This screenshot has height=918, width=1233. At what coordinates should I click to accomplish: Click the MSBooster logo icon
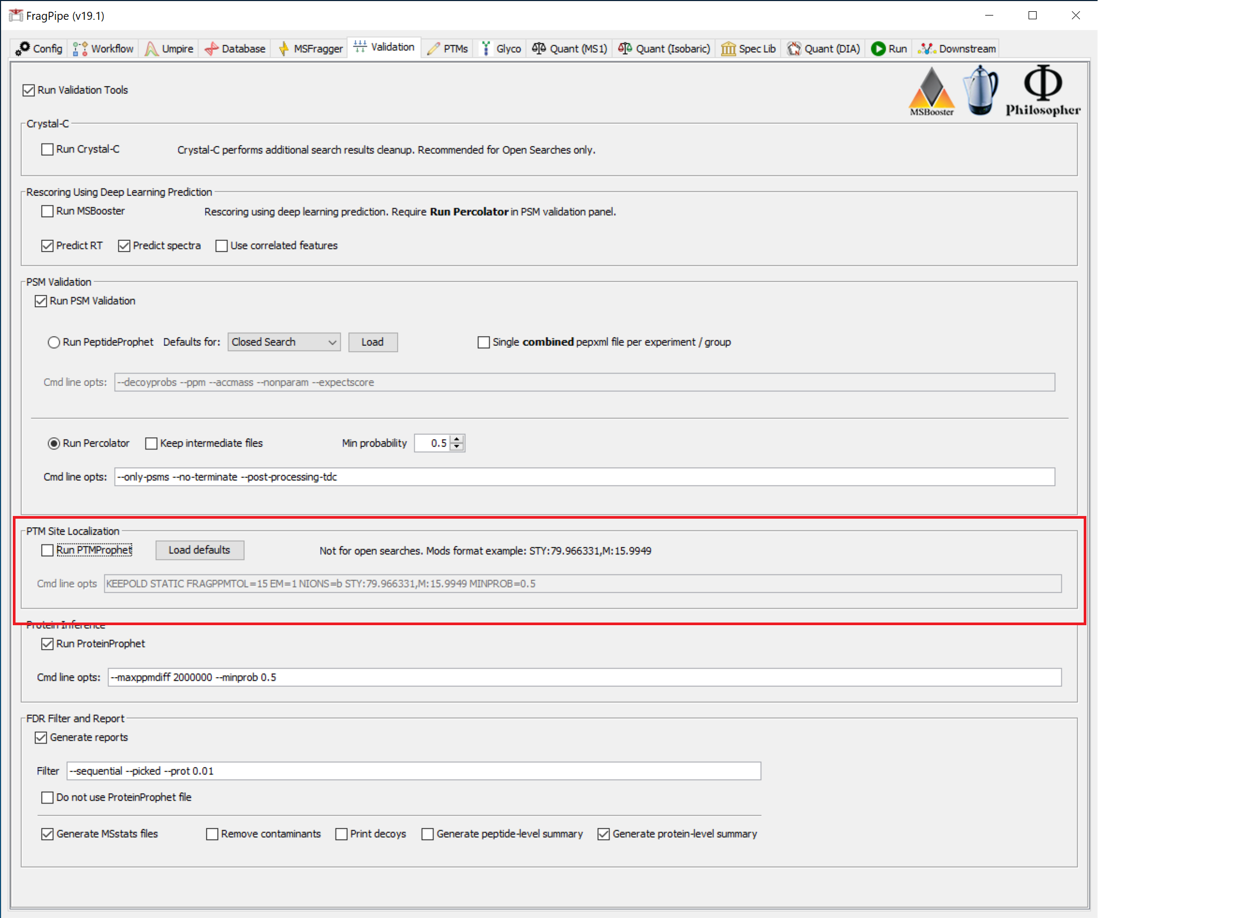tap(931, 90)
